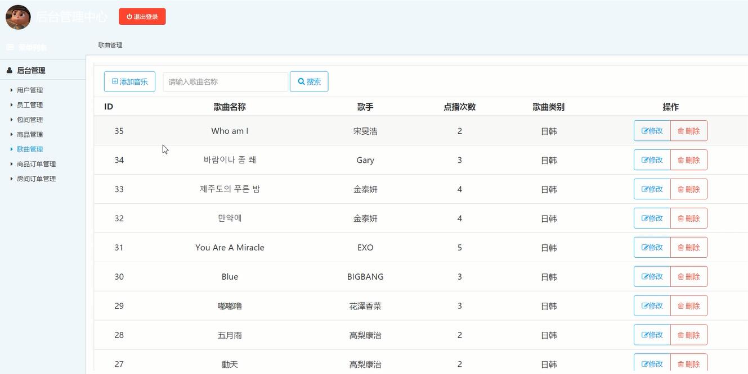Click ID cell 31
The width and height of the screenshot is (748, 374).
tap(119, 248)
